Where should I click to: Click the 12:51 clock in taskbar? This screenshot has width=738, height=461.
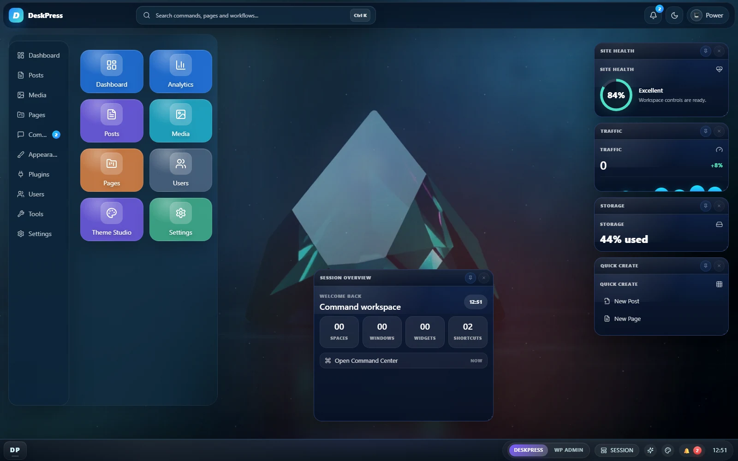720,450
